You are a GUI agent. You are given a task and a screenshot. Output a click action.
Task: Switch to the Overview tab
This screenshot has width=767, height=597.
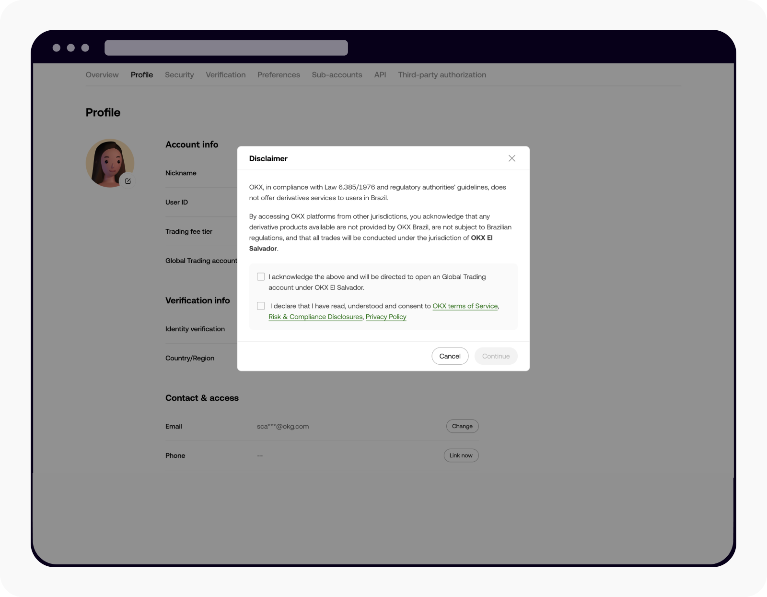coord(102,75)
